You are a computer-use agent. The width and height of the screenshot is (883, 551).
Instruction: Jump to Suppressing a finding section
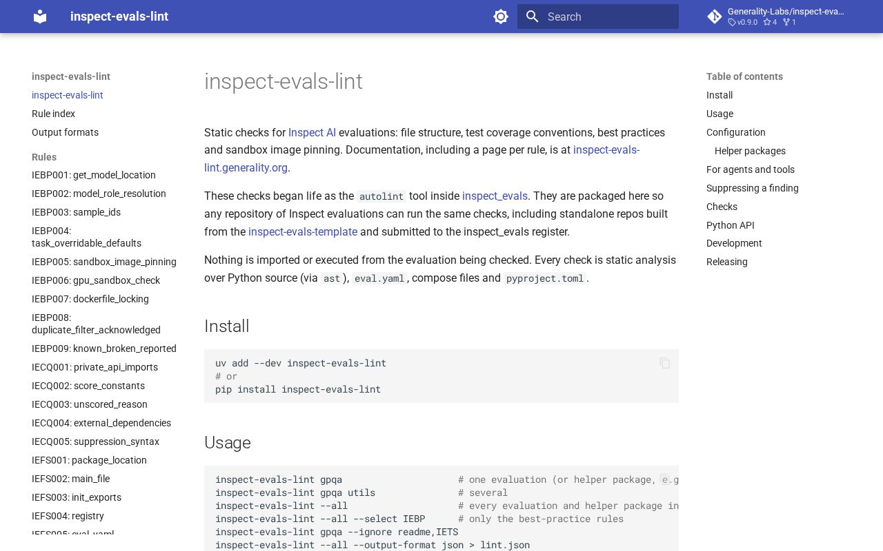(x=753, y=188)
